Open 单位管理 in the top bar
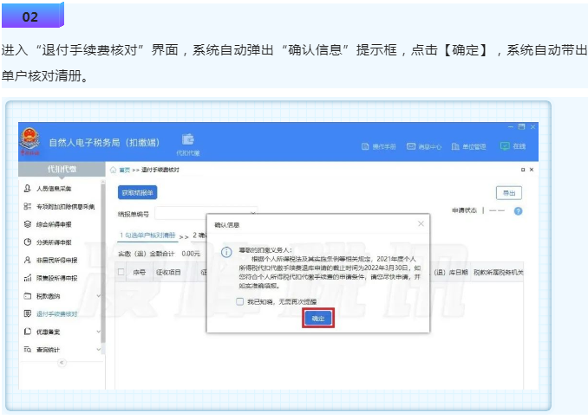Image resolution: width=588 pixels, height=419 pixels. [x=468, y=146]
